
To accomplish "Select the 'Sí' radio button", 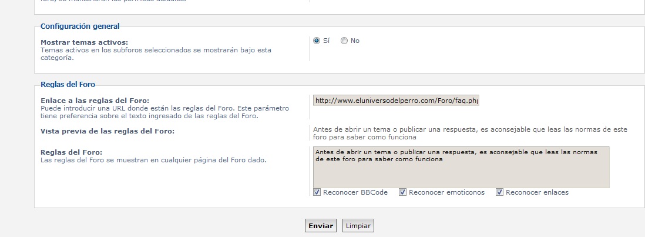I will (x=317, y=41).
